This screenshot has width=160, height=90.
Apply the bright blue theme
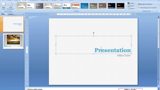(84, 6)
